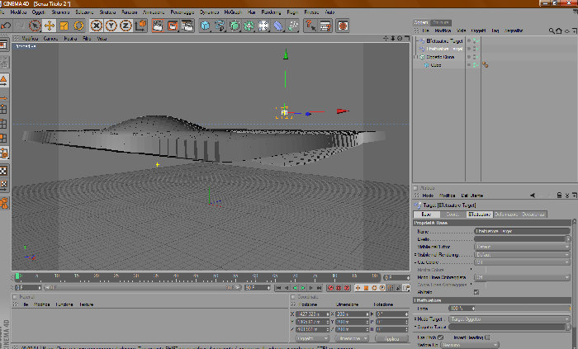This screenshot has width=578, height=349.
Task: Open the Visibile nel Rendering dropdown
Action: (522, 255)
